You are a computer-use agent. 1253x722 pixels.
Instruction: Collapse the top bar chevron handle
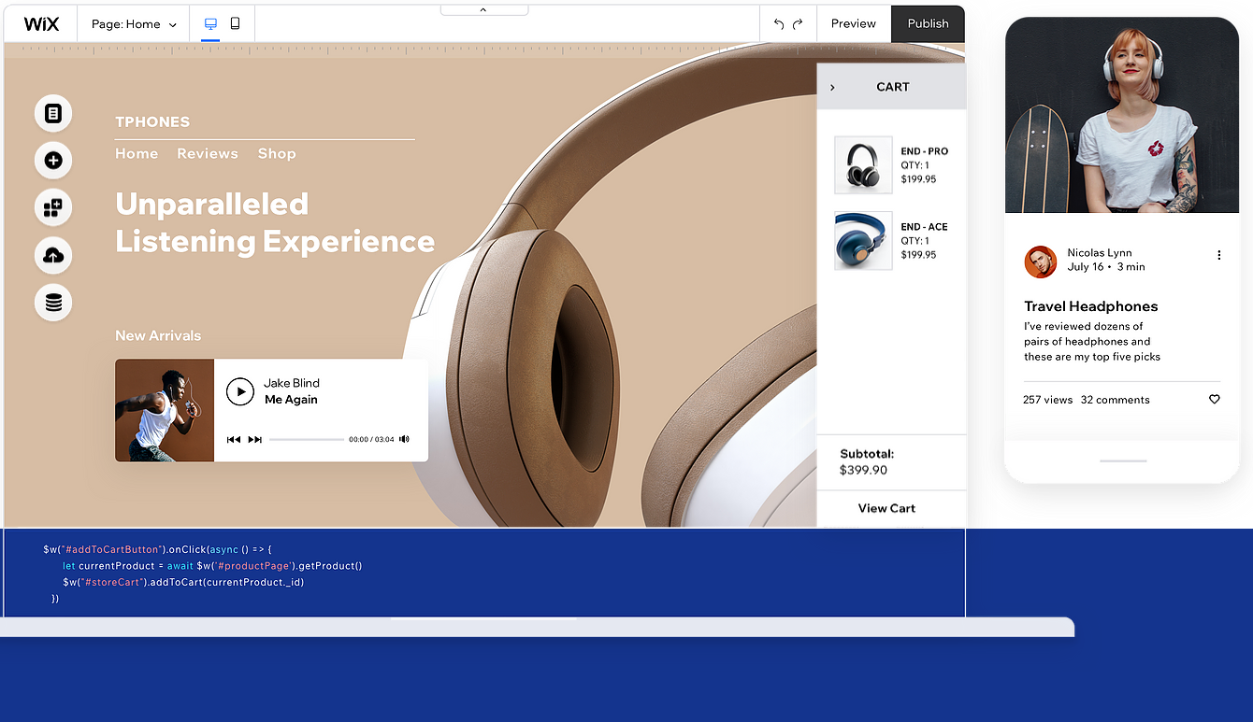[x=483, y=10]
